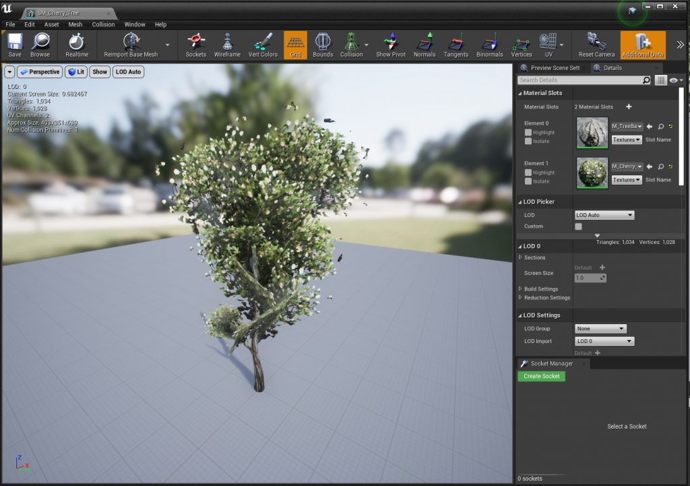
Task: Open Element 0 Textures dropdown
Action: point(627,140)
